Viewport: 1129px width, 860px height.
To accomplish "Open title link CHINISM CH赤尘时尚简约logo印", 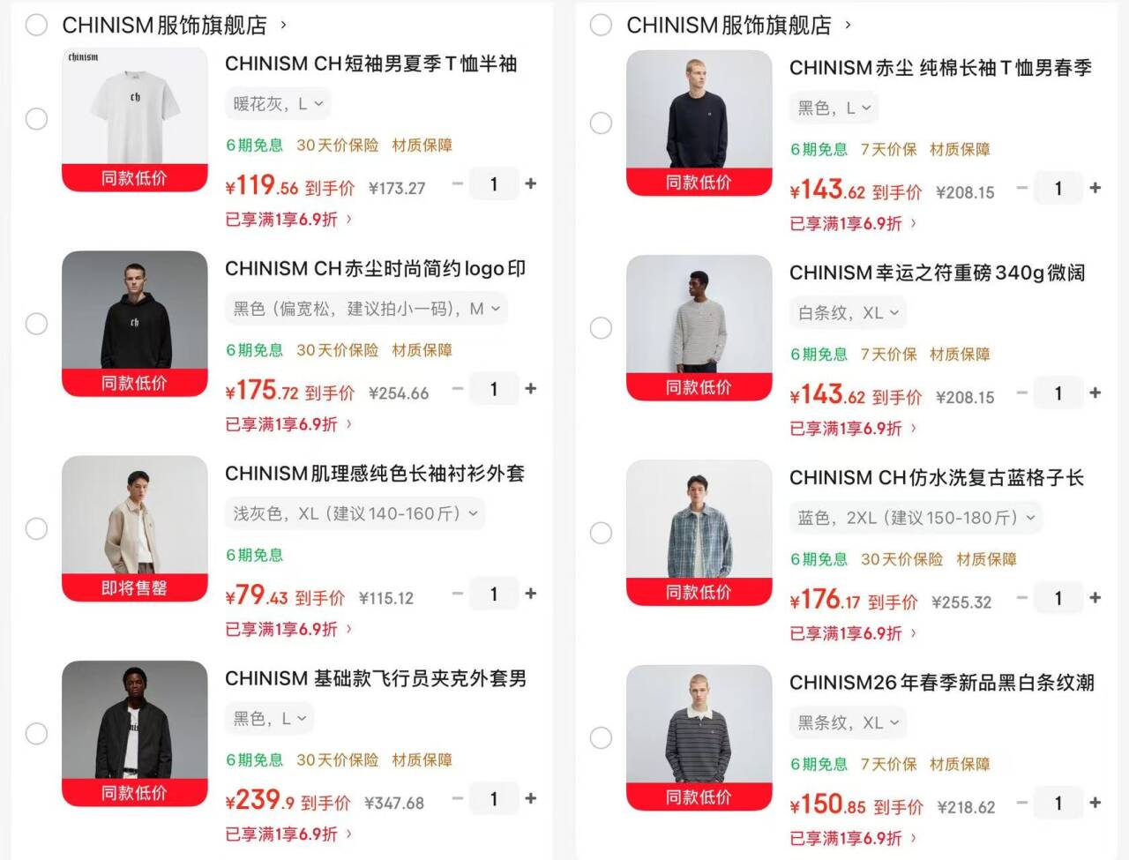I will click(375, 268).
